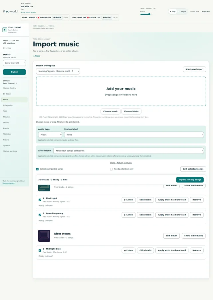Open Station settings in sidebar
Screen dimensions: 213x300
10,151
